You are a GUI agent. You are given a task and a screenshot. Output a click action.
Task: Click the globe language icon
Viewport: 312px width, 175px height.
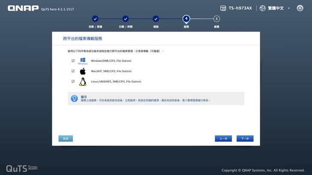click(263, 8)
